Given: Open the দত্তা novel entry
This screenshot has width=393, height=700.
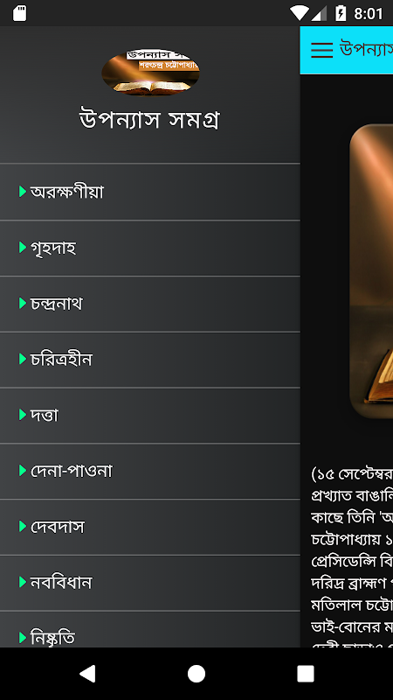Looking at the screenshot, I should pyautogui.click(x=149, y=416).
